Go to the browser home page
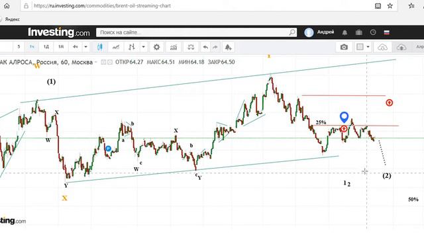 7,6
